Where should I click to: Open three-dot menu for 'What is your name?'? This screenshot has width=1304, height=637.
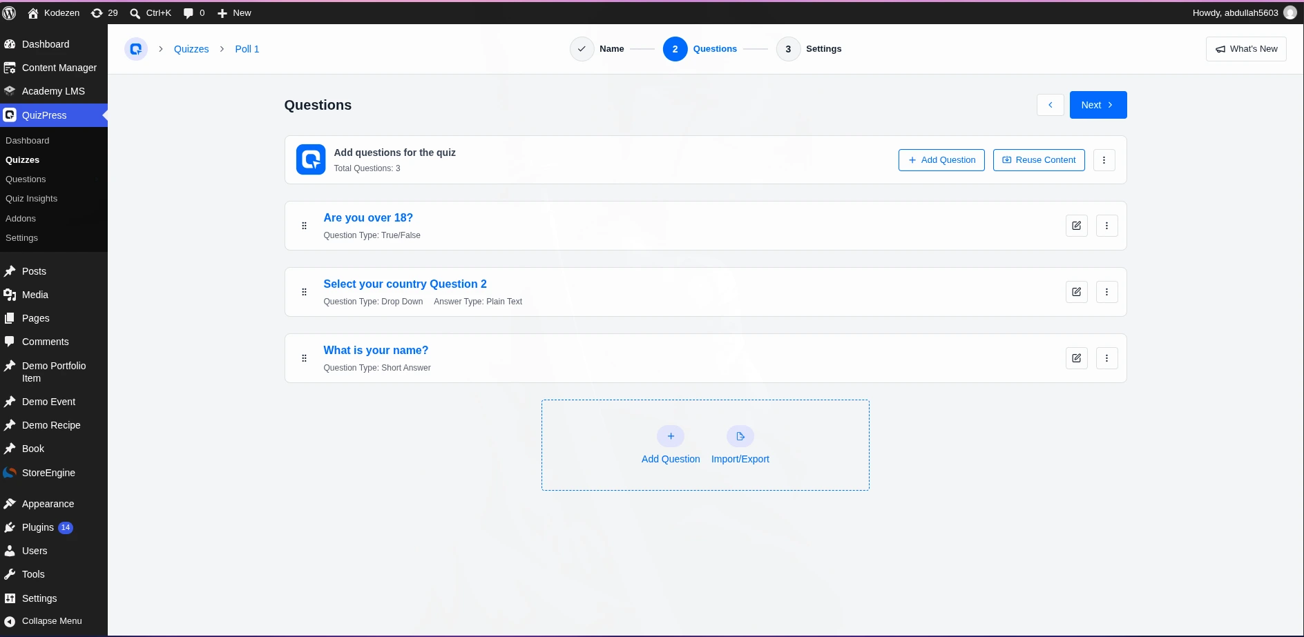point(1106,358)
